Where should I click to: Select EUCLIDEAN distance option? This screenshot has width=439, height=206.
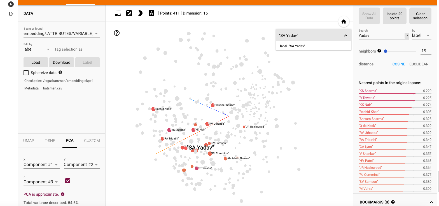[x=419, y=64]
